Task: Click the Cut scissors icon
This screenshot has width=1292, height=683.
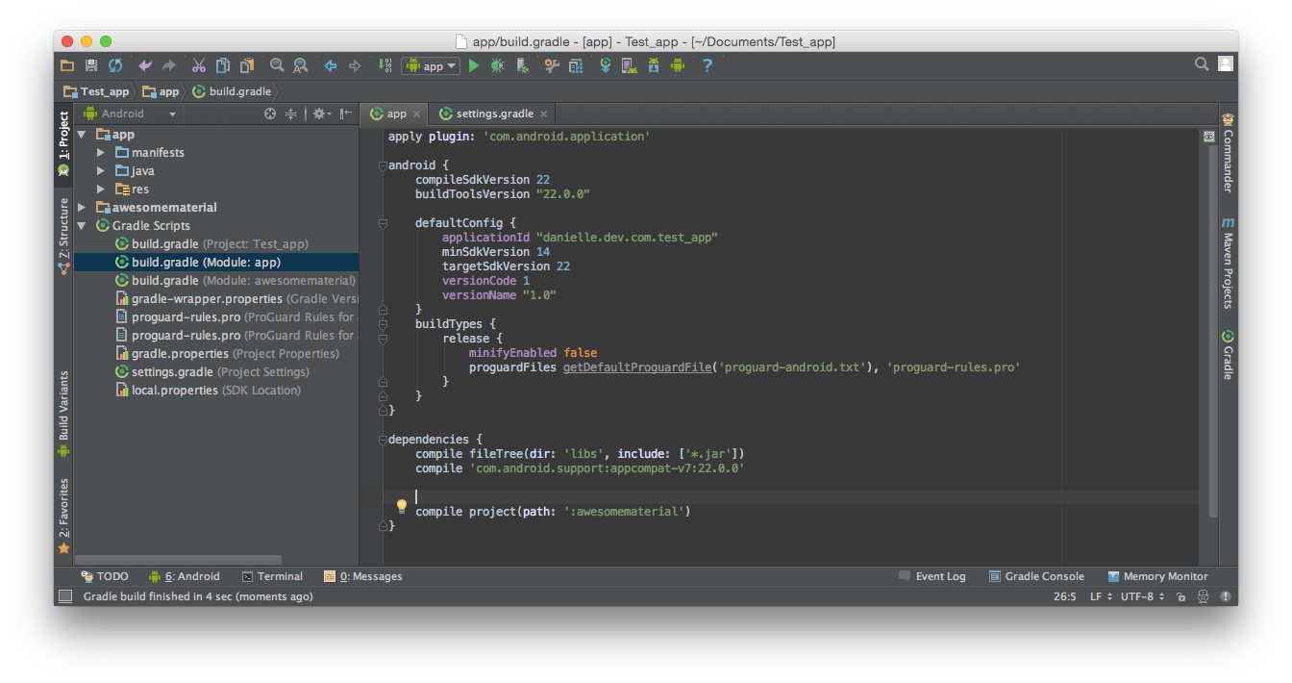Action: pos(198,65)
